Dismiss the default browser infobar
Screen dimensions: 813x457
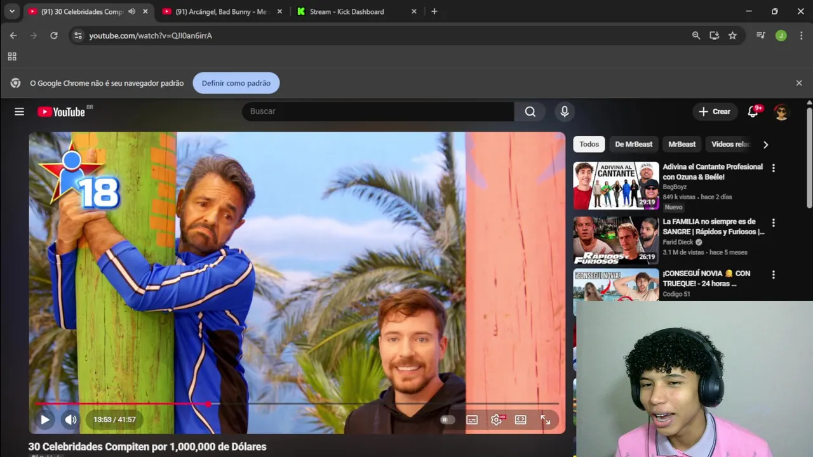[799, 83]
